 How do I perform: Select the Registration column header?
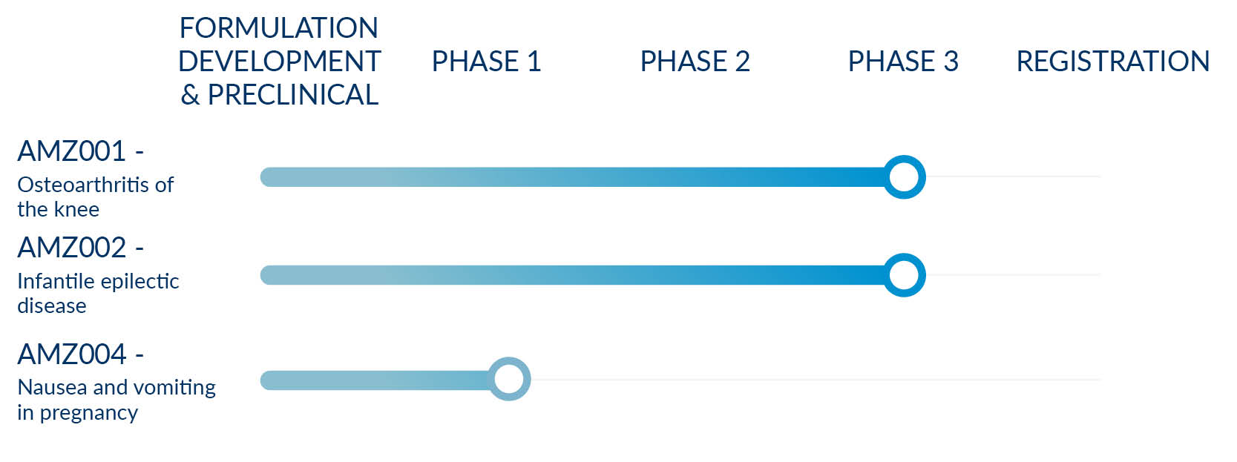pos(1113,61)
